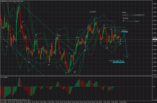Click the 0.8825 price axis label

tap(154, 75)
